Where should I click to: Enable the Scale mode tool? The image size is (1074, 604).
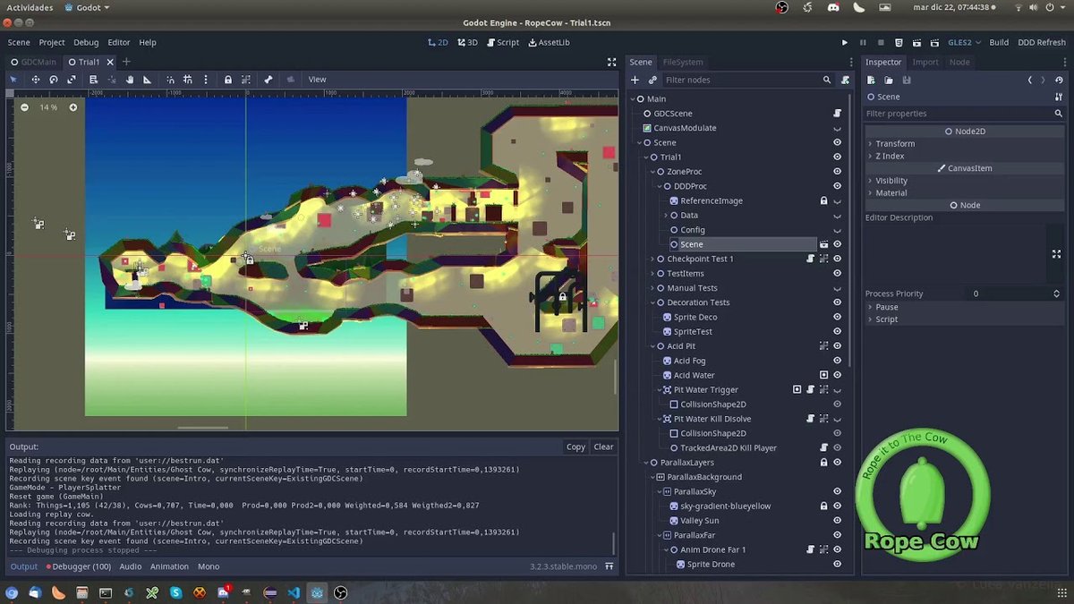coord(72,80)
